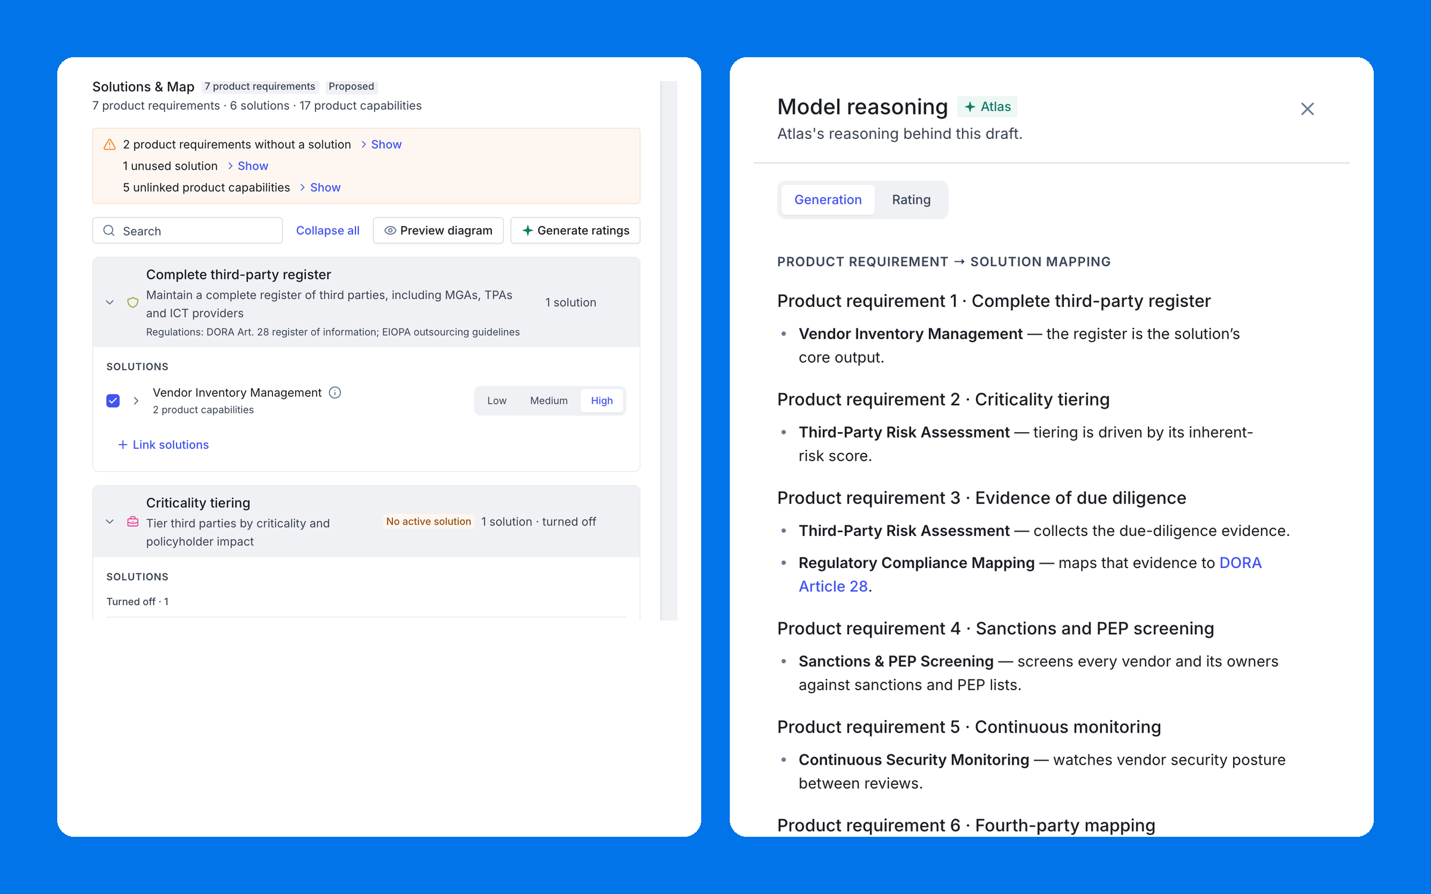This screenshot has width=1431, height=894.
Task: Set rating to Medium
Action: (549, 401)
